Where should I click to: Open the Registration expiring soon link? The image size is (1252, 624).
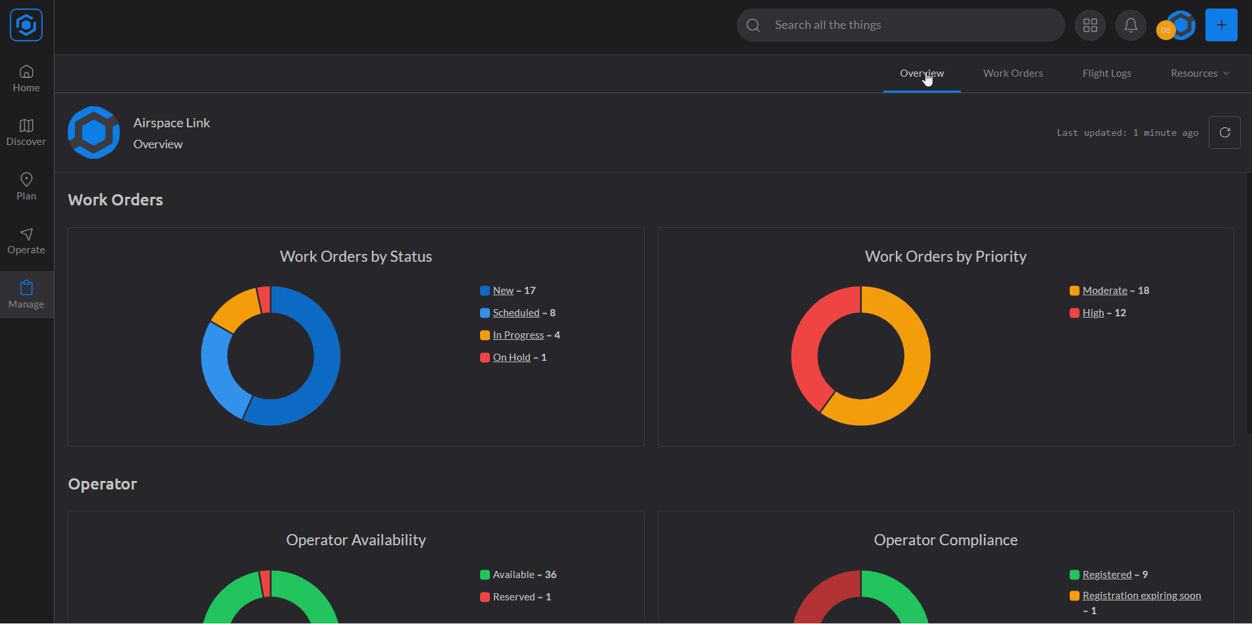1141,596
